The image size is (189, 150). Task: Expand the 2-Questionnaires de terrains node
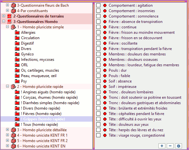coord(4,16)
